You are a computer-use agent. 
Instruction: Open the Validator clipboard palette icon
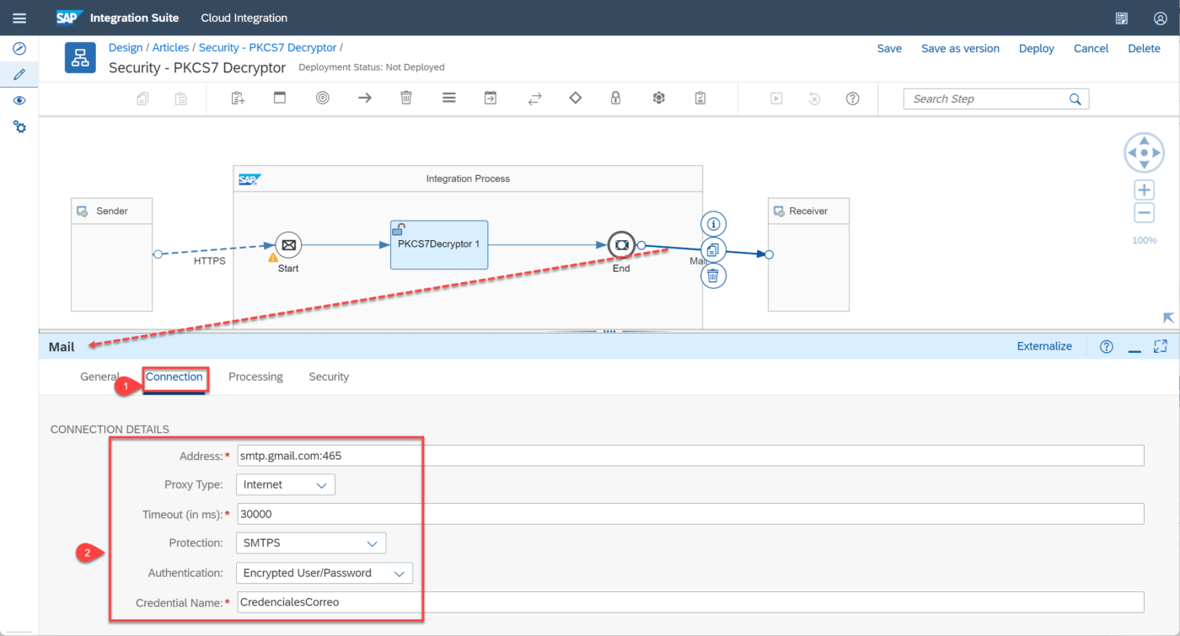tap(700, 98)
